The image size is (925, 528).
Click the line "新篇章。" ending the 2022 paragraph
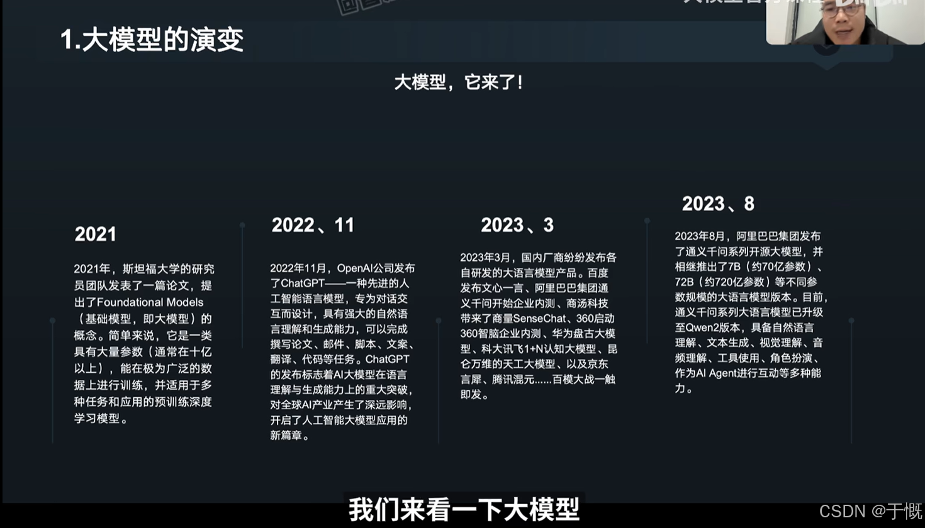click(290, 436)
